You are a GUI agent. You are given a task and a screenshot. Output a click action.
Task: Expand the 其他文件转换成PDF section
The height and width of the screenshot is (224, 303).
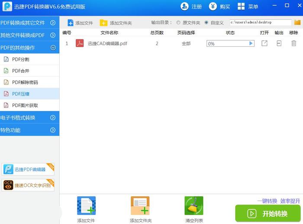pos(29,35)
